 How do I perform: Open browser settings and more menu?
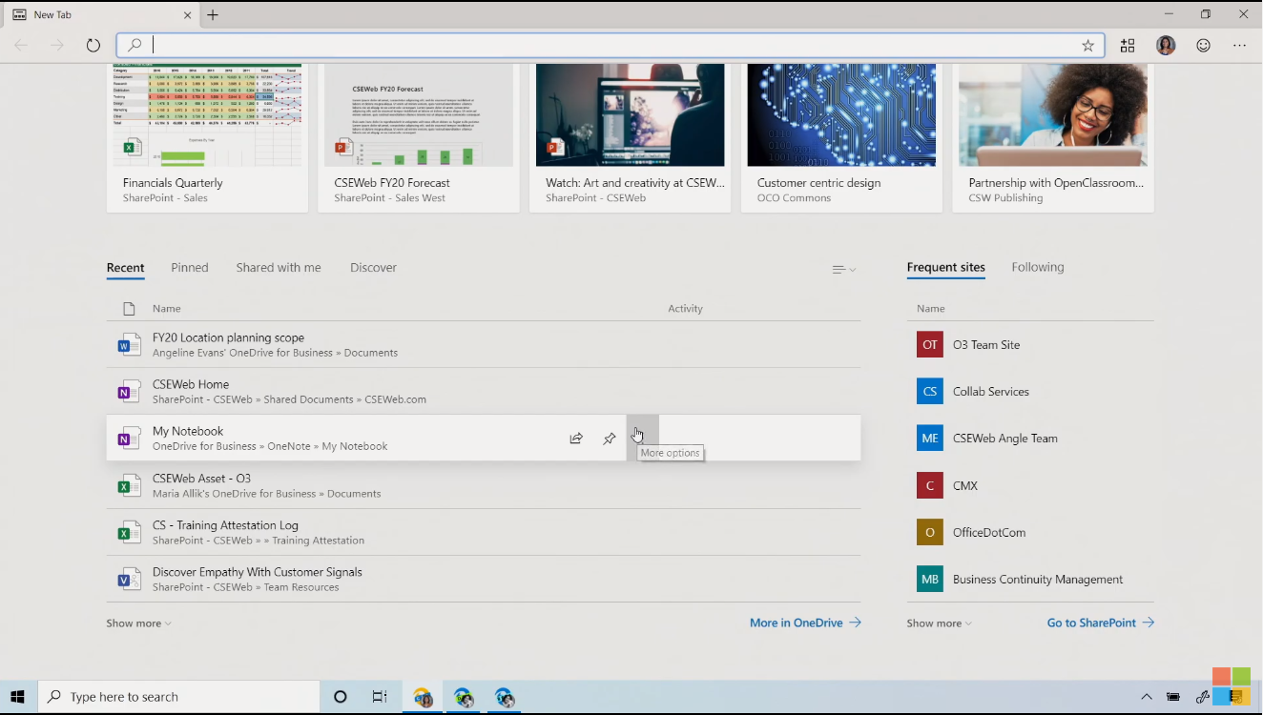click(x=1239, y=45)
